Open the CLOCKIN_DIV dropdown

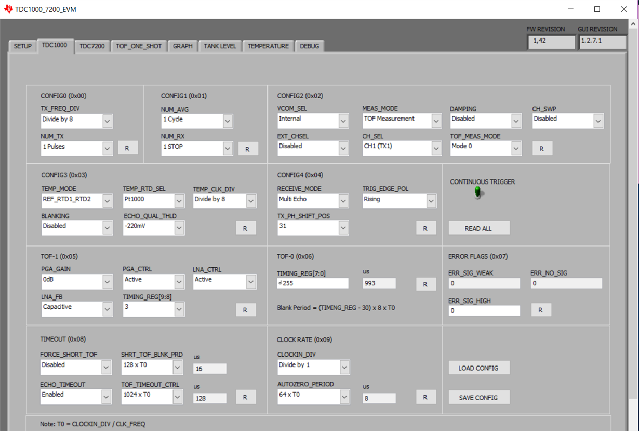pyautogui.click(x=314, y=367)
